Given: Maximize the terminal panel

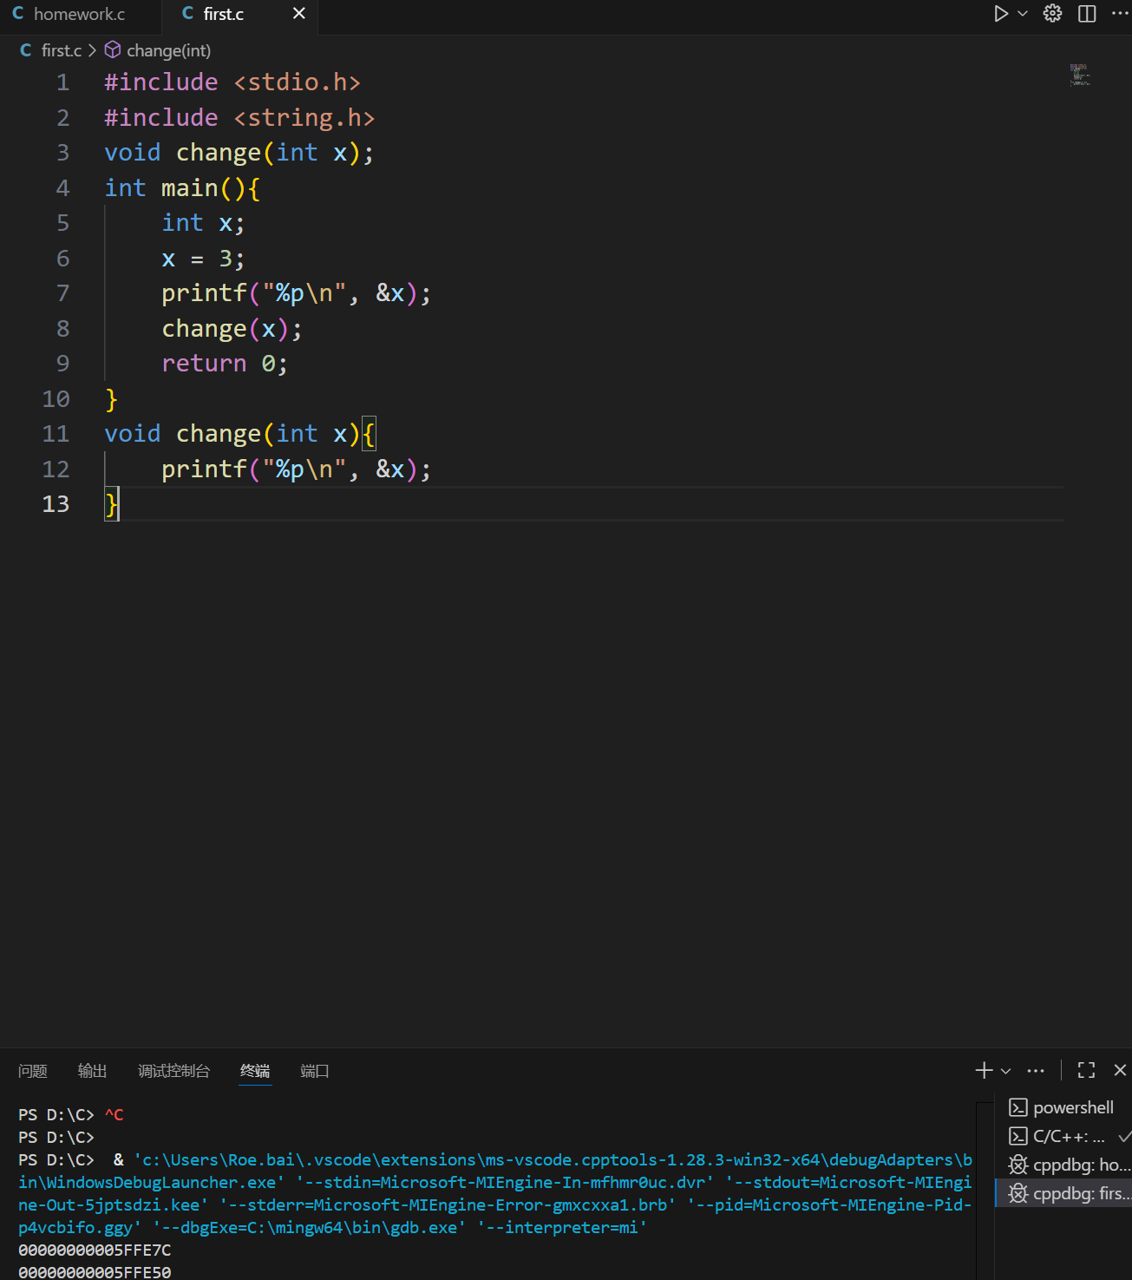Looking at the screenshot, I should point(1086,1070).
